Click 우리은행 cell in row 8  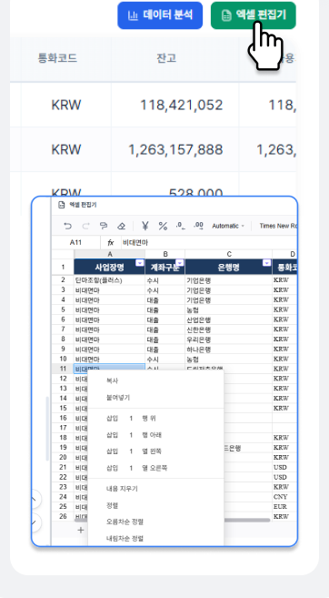coord(228,339)
